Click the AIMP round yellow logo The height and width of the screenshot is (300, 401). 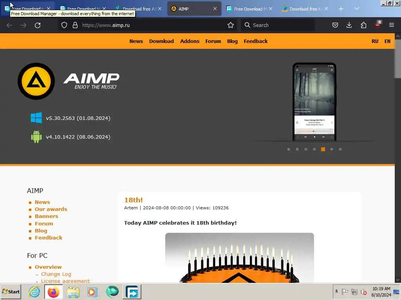[x=36, y=81]
